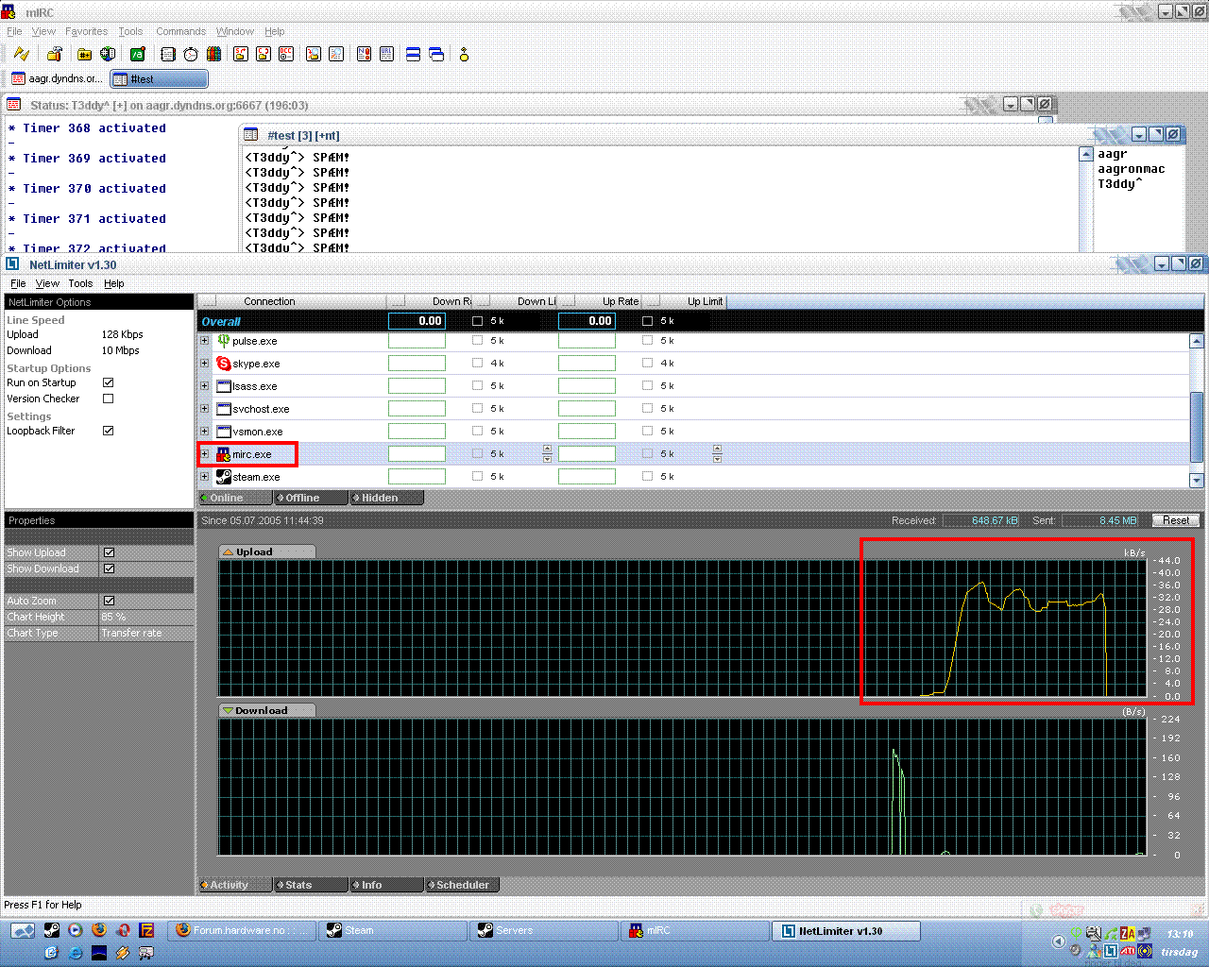
Task: Click the DCC chat icon
Action: [x=264, y=54]
